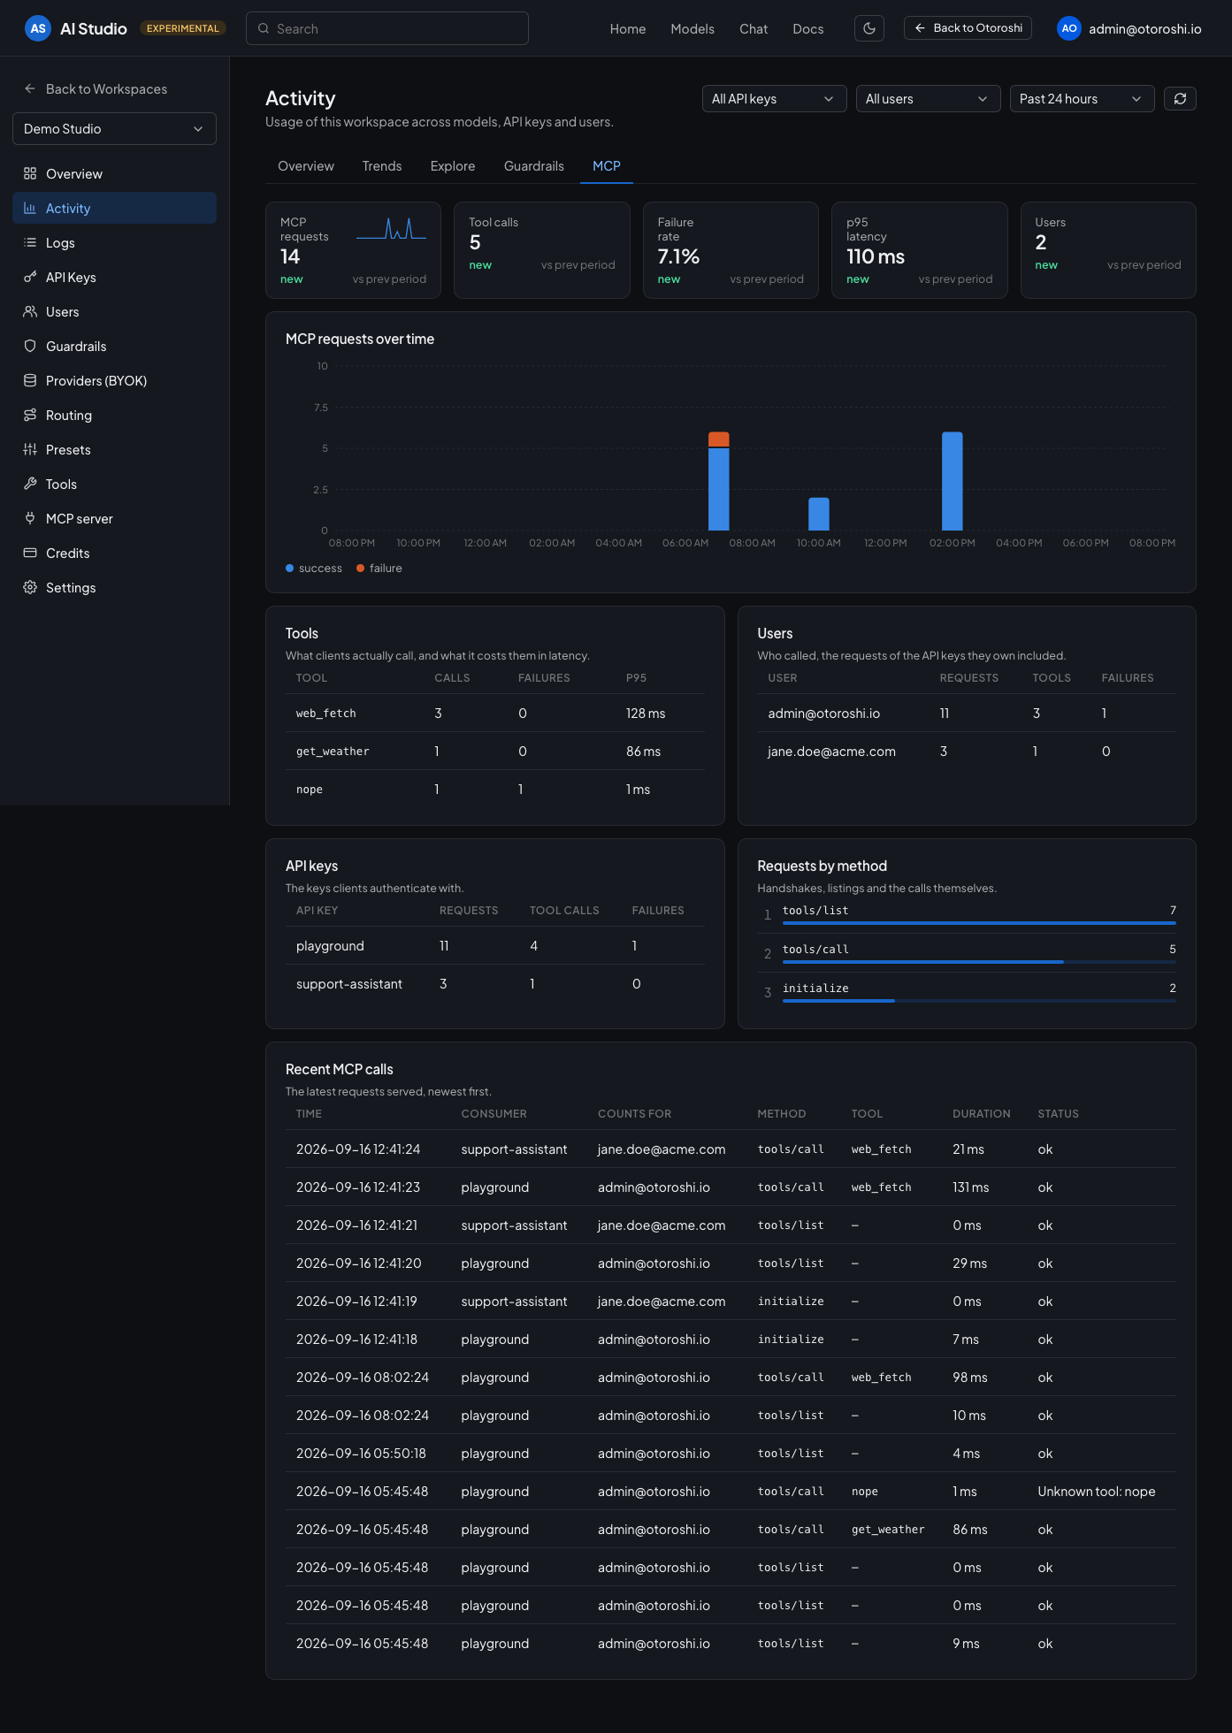Open the Past 24 hours dropdown
Image resolution: width=1232 pixels, height=1733 pixels.
[x=1082, y=98]
